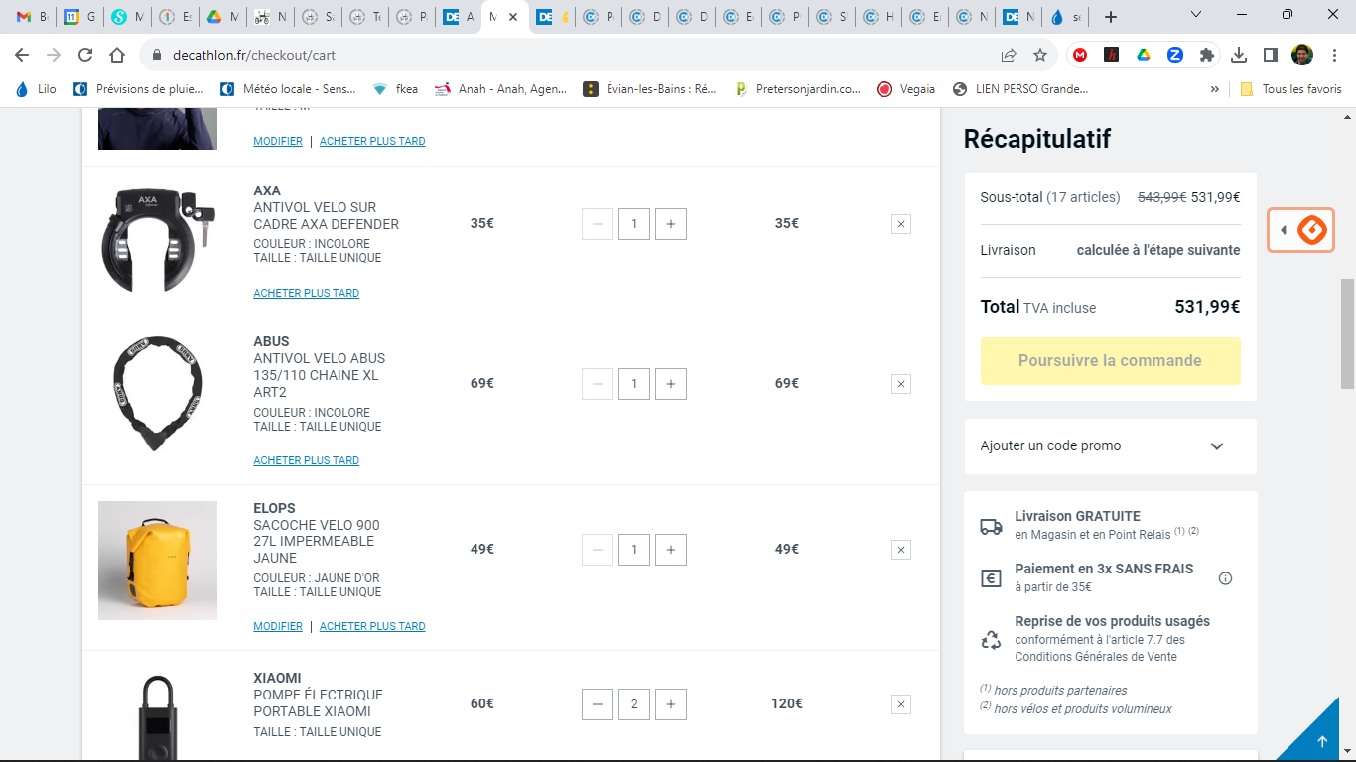Delete the ELOPS sacoche from cart

point(900,550)
